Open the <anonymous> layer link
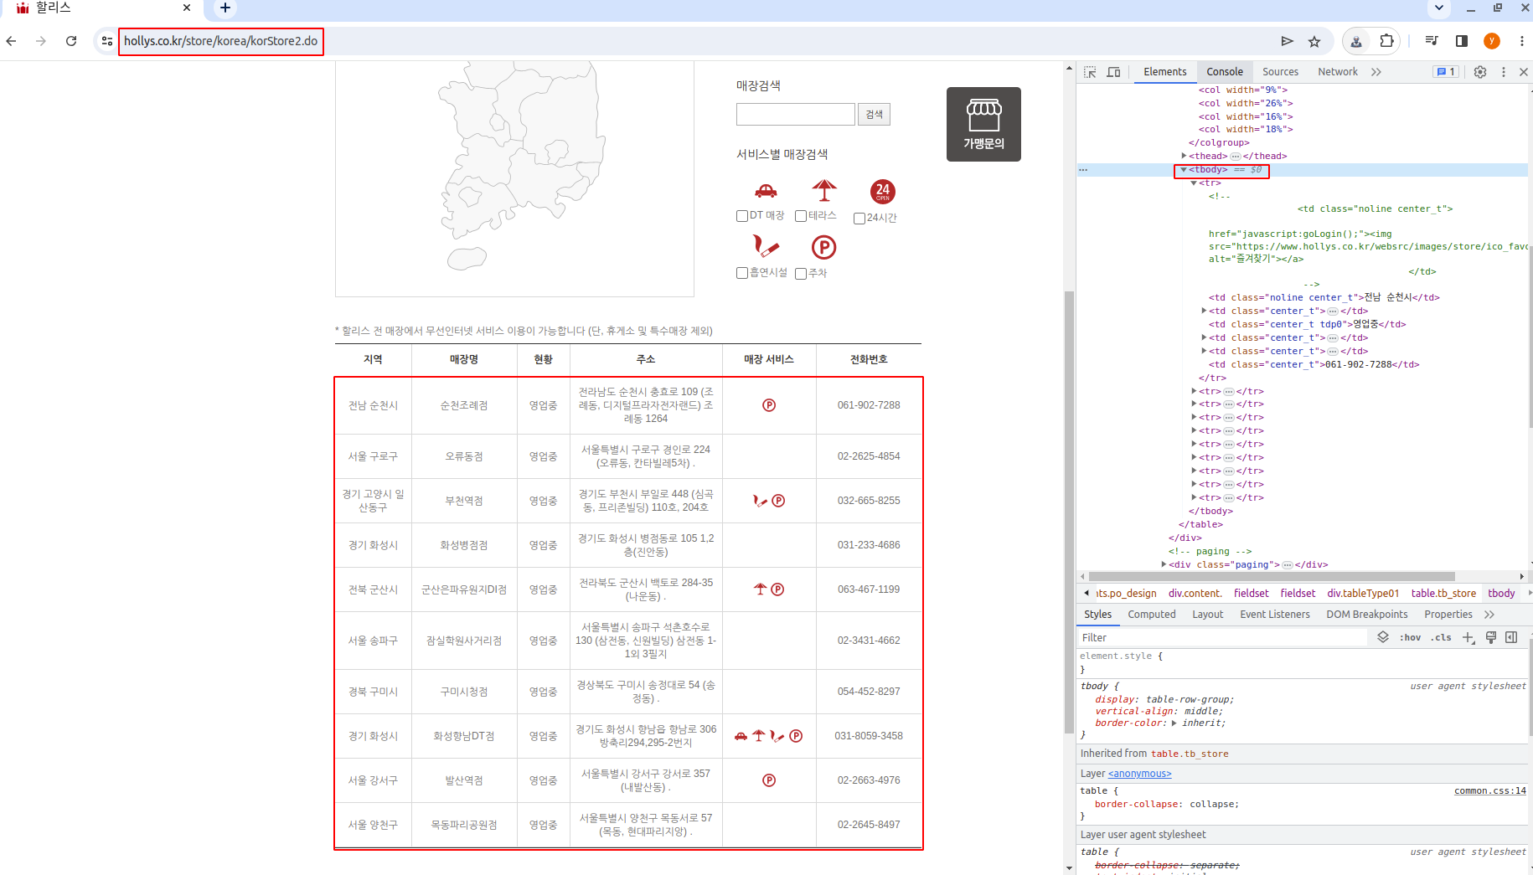 [x=1140, y=774]
